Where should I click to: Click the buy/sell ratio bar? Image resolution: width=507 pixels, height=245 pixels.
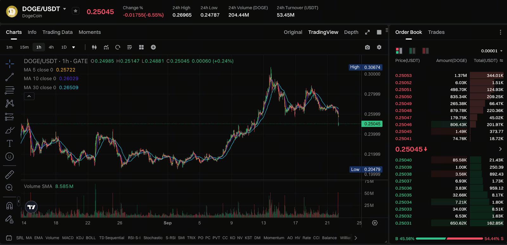[x=449, y=239]
